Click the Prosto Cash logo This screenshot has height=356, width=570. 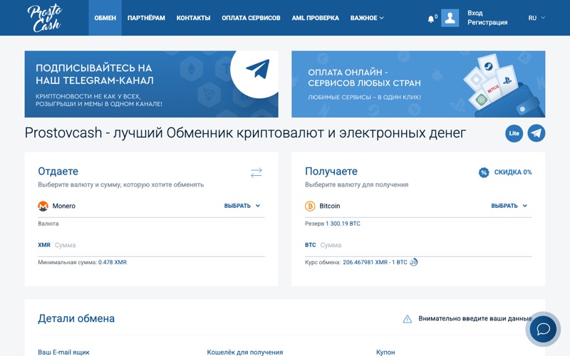click(44, 19)
